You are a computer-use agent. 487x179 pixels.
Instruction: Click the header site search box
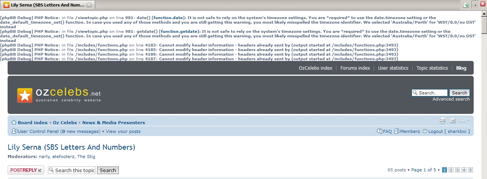pyautogui.click(x=430, y=93)
